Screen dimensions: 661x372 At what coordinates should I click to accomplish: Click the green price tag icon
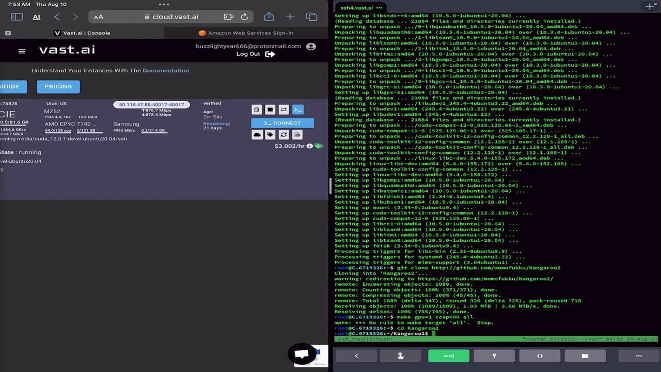point(319,146)
